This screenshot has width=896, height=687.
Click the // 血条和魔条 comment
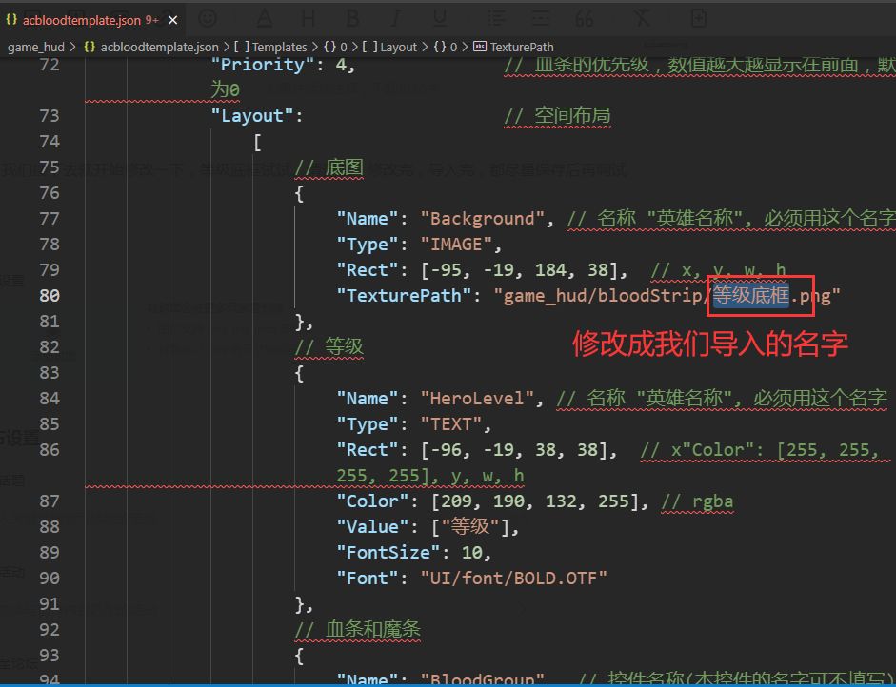[x=358, y=629]
